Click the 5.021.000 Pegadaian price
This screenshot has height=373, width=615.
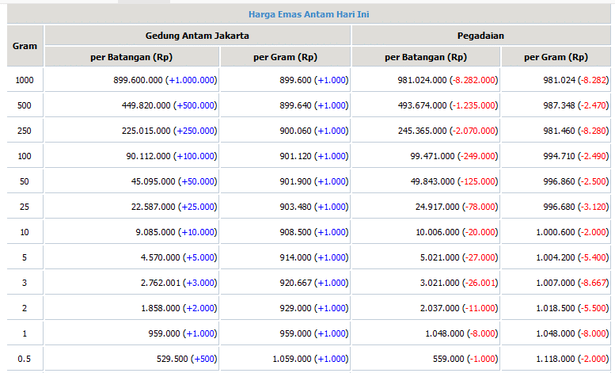tap(439, 257)
